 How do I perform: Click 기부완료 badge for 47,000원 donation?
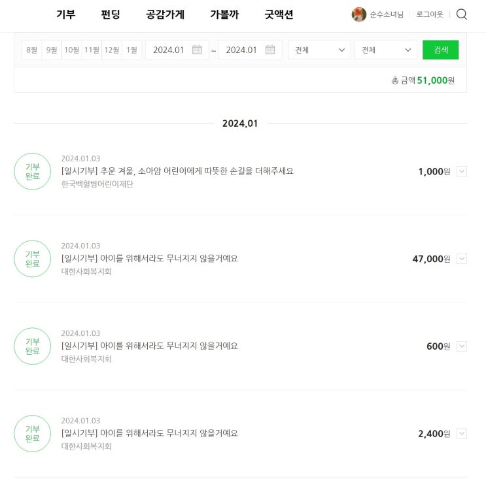[x=32, y=259]
